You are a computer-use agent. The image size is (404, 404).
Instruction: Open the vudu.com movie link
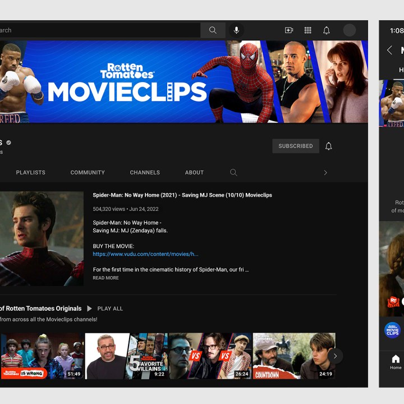point(145,254)
